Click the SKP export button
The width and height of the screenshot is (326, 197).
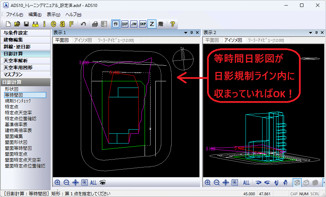pos(143,24)
